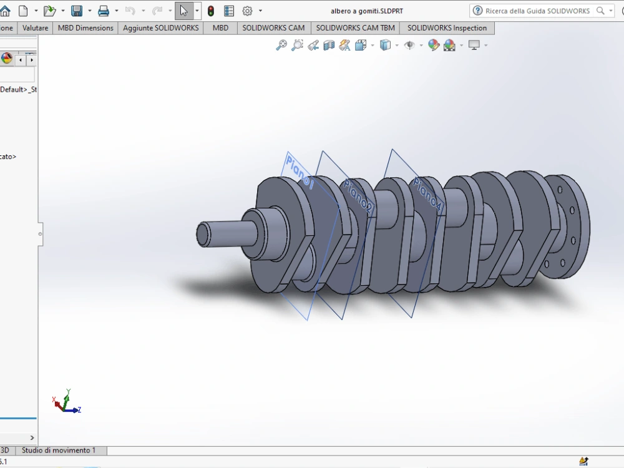624x468 pixels.
Task: Click the traffic-light status icon in the toolbar
Action: tap(211, 11)
